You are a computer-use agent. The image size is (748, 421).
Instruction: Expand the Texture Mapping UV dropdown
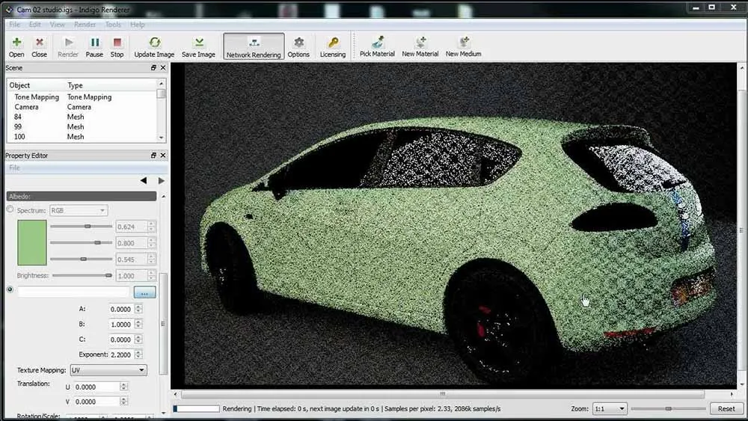108,370
